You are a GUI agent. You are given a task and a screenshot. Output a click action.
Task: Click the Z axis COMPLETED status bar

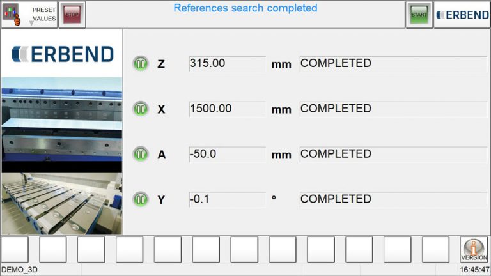pos(393,64)
